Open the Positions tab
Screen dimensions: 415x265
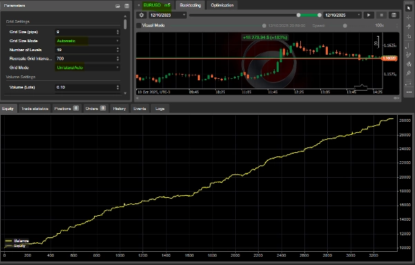66,109
